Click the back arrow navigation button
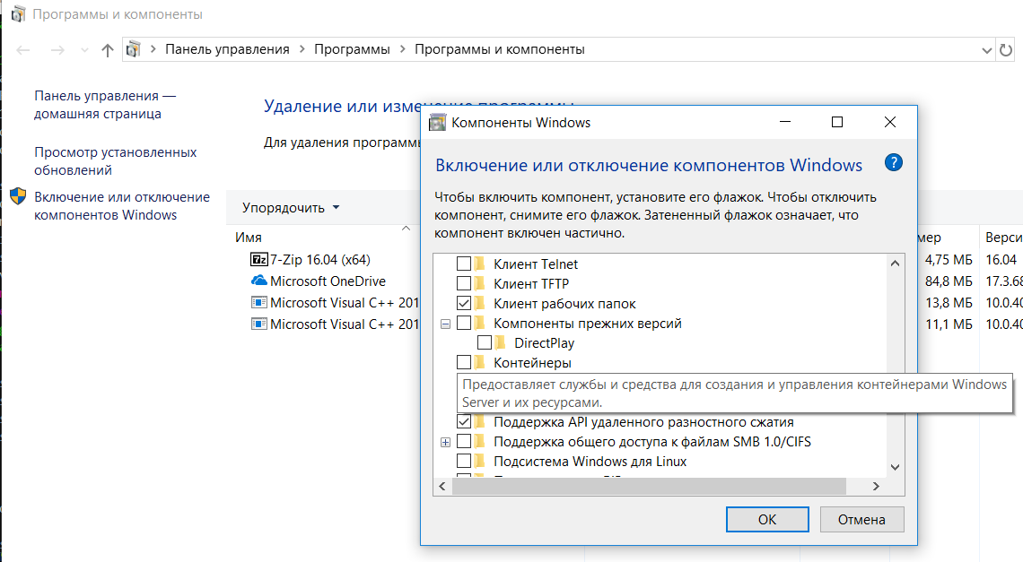The image size is (1023, 562). 24,50
